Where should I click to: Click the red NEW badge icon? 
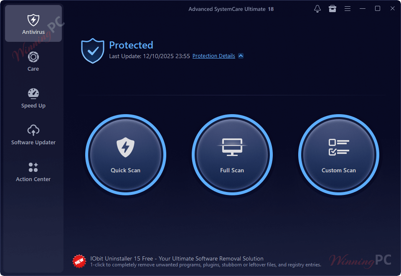click(79, 261)
